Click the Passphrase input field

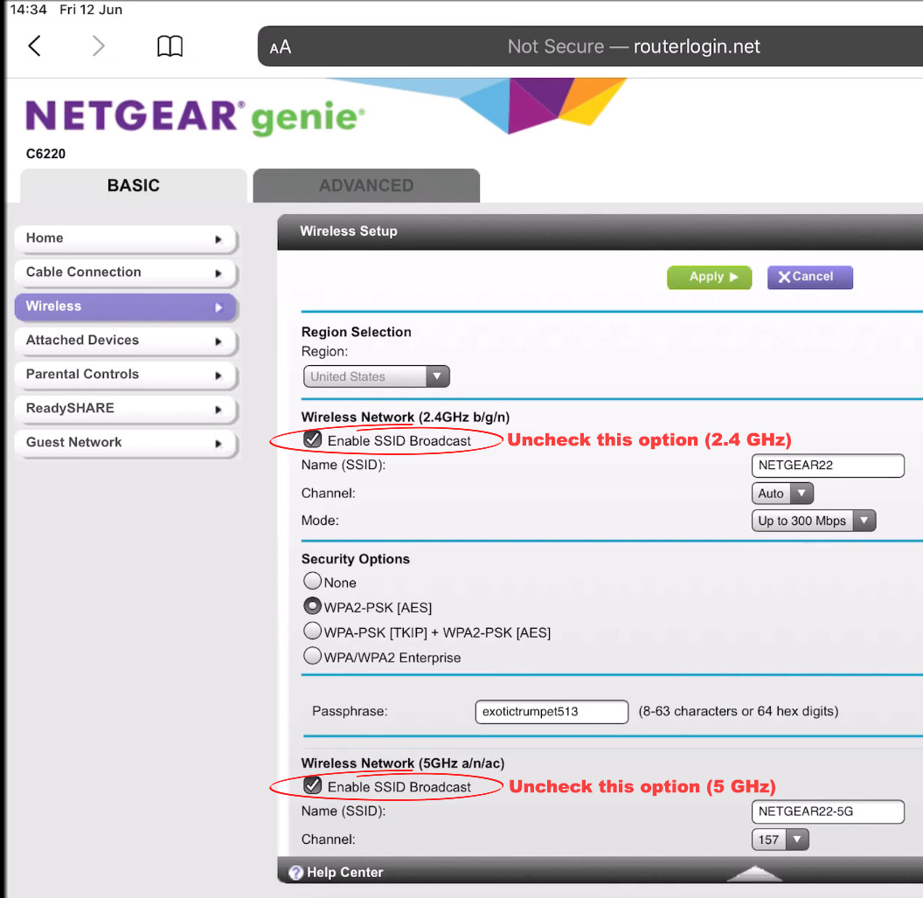coord(551,711)
